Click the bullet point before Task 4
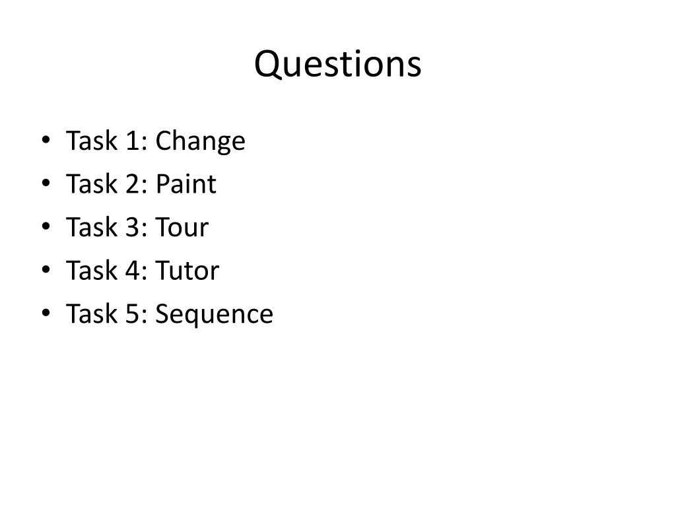This screenshot has height=507, width=676. point(46,270)
